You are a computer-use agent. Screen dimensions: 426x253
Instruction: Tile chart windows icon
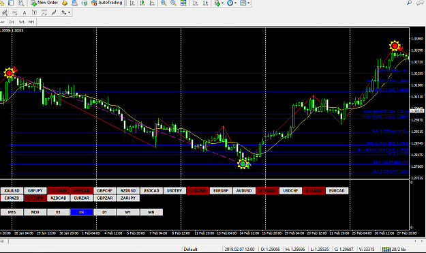coord(183,3)
